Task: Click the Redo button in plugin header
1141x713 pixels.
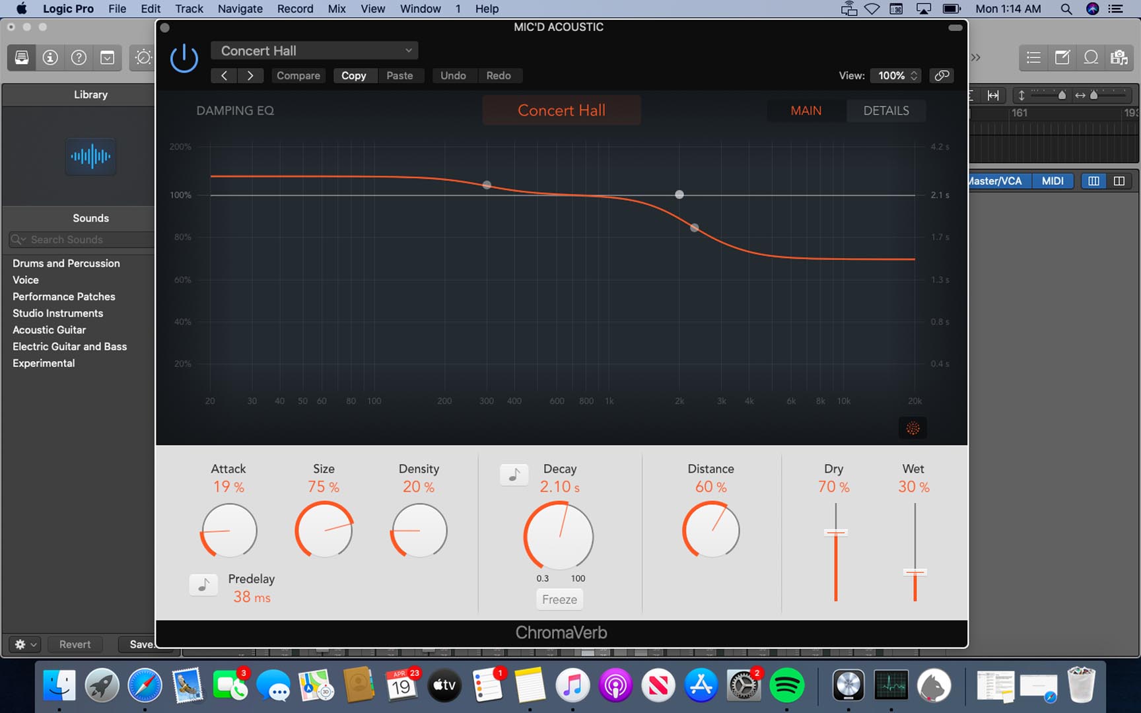Action: tap(499, 75)
